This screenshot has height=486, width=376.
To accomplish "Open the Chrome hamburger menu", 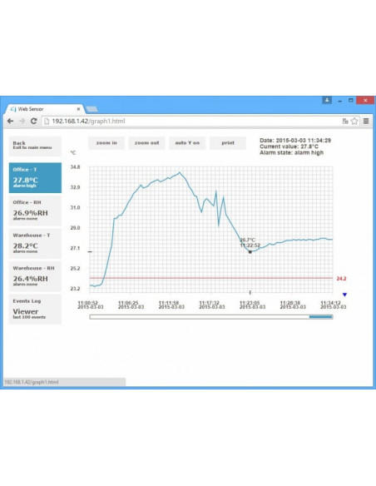I will [366, 121].
